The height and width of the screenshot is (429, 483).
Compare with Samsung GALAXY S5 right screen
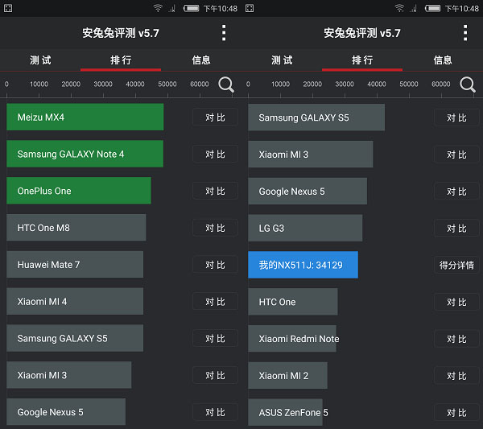click(456, 118)
